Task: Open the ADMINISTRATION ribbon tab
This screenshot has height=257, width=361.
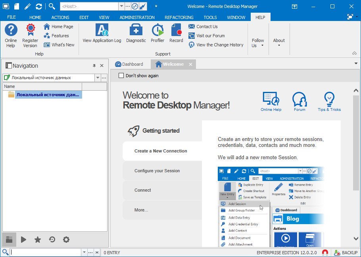Action: tap(137, 17)
